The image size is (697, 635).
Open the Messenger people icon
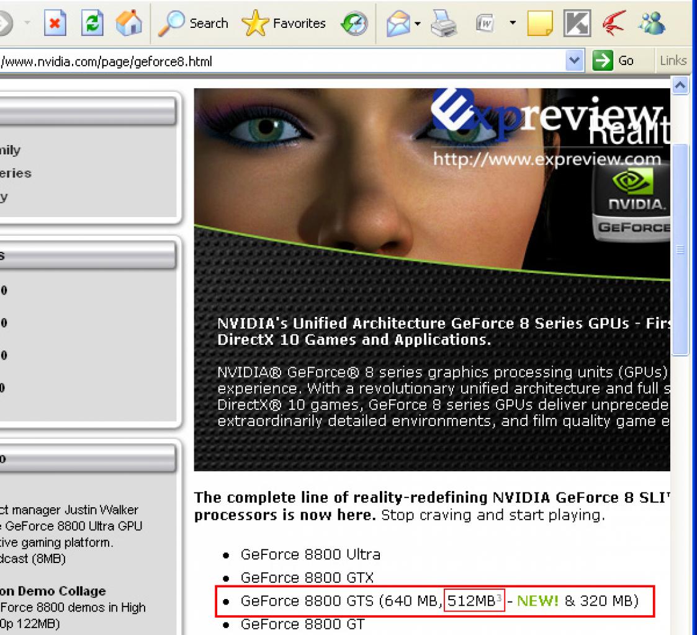point(652,23)
